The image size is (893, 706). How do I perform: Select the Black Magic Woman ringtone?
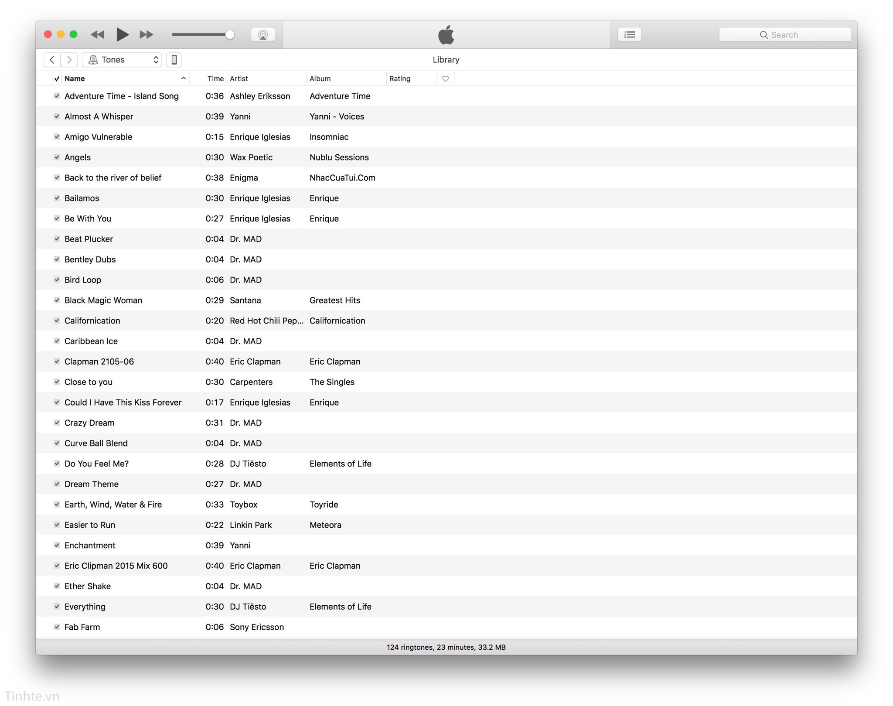103,300
